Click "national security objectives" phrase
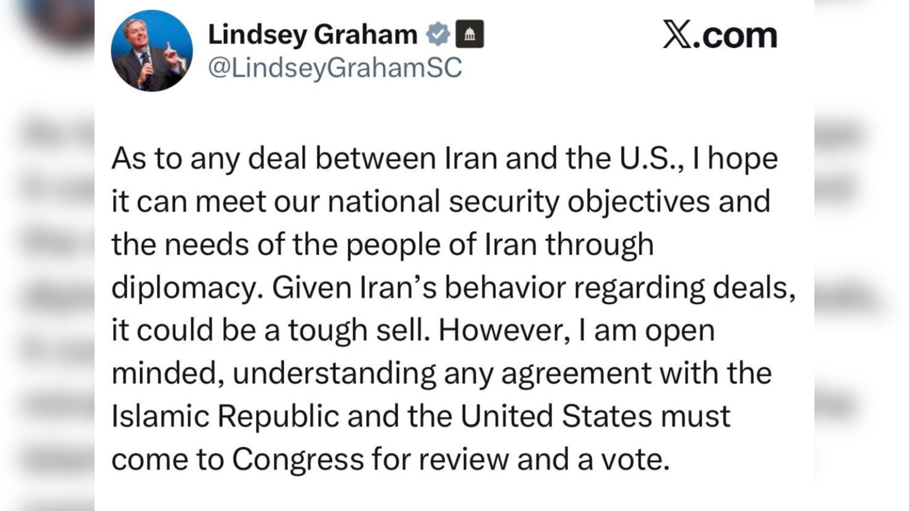This screenshot has height=511, width=909. point(519,202)
